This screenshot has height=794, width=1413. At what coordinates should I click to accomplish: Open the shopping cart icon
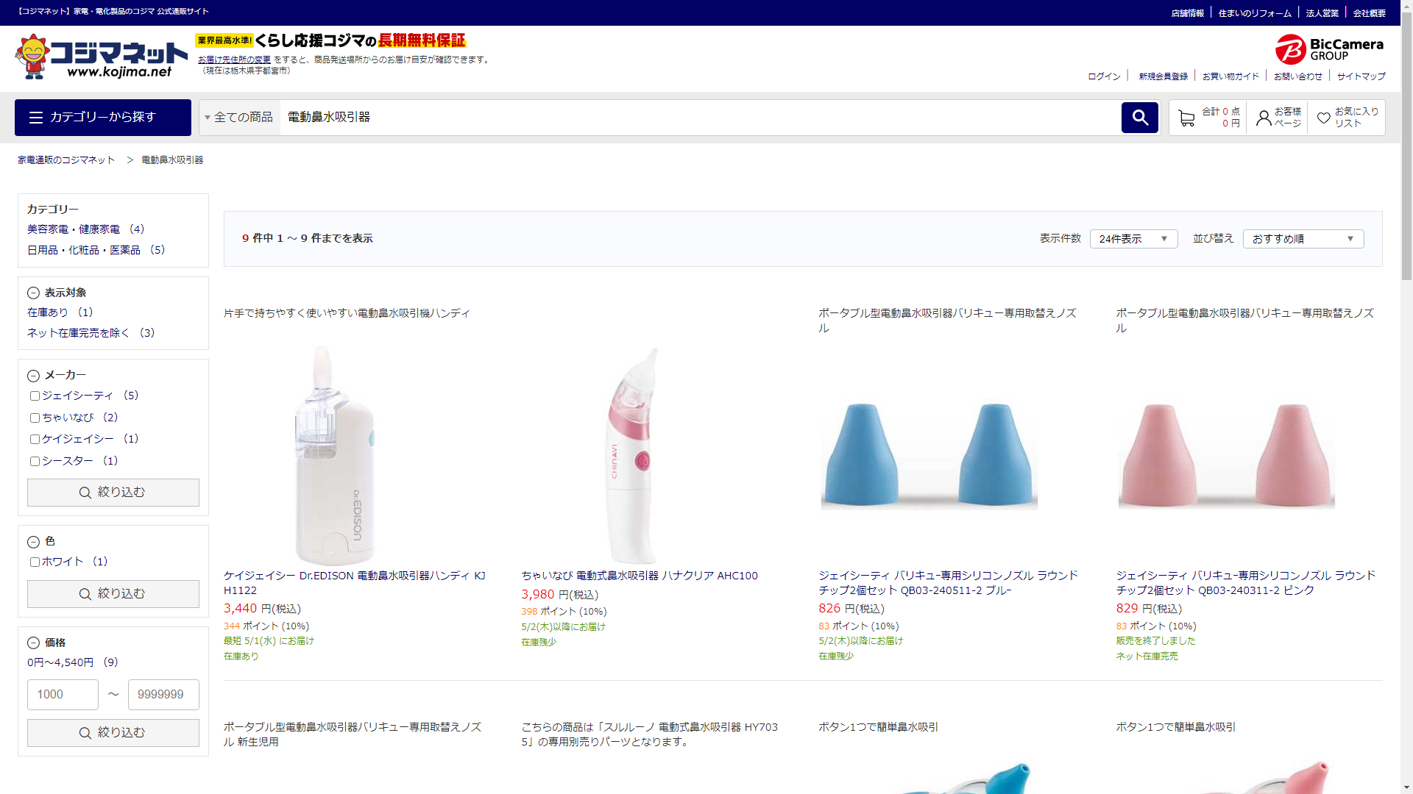pyautogui.click(x=1186, y=118)
